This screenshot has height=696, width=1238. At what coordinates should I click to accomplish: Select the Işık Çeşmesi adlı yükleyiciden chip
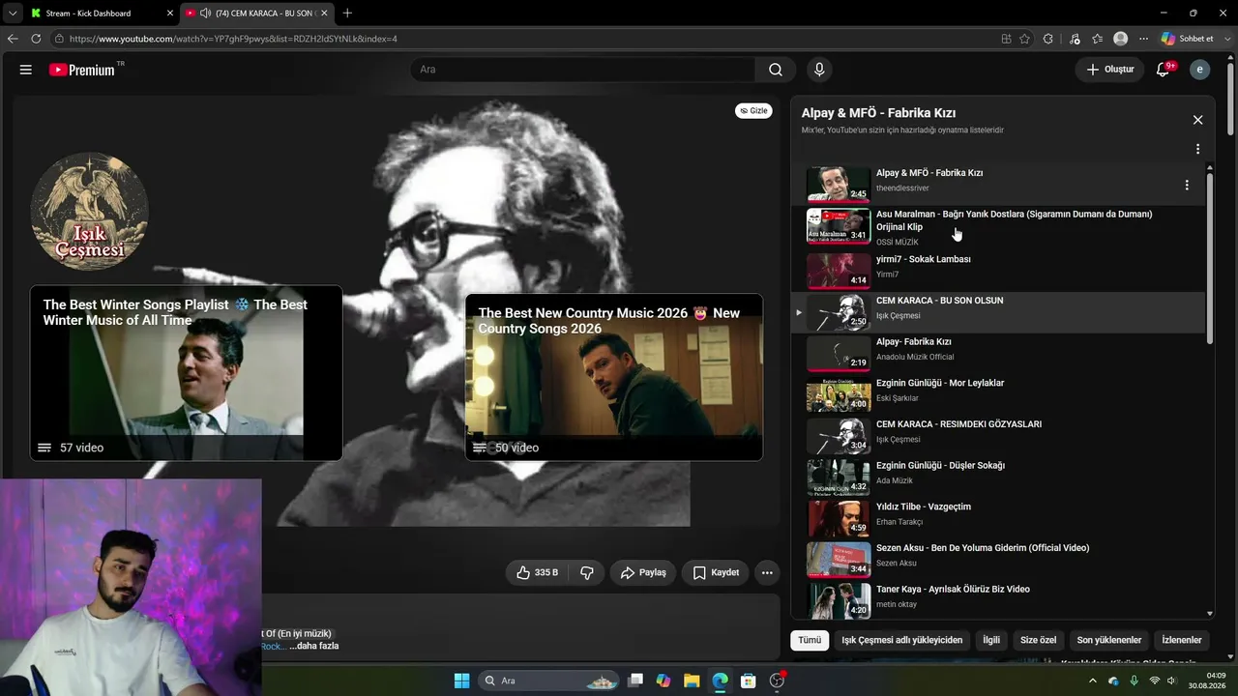902,640
